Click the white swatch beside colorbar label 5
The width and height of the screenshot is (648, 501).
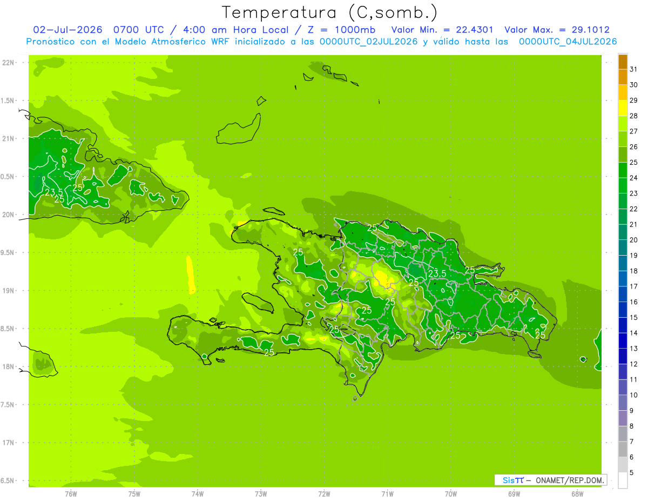point(623,480)
